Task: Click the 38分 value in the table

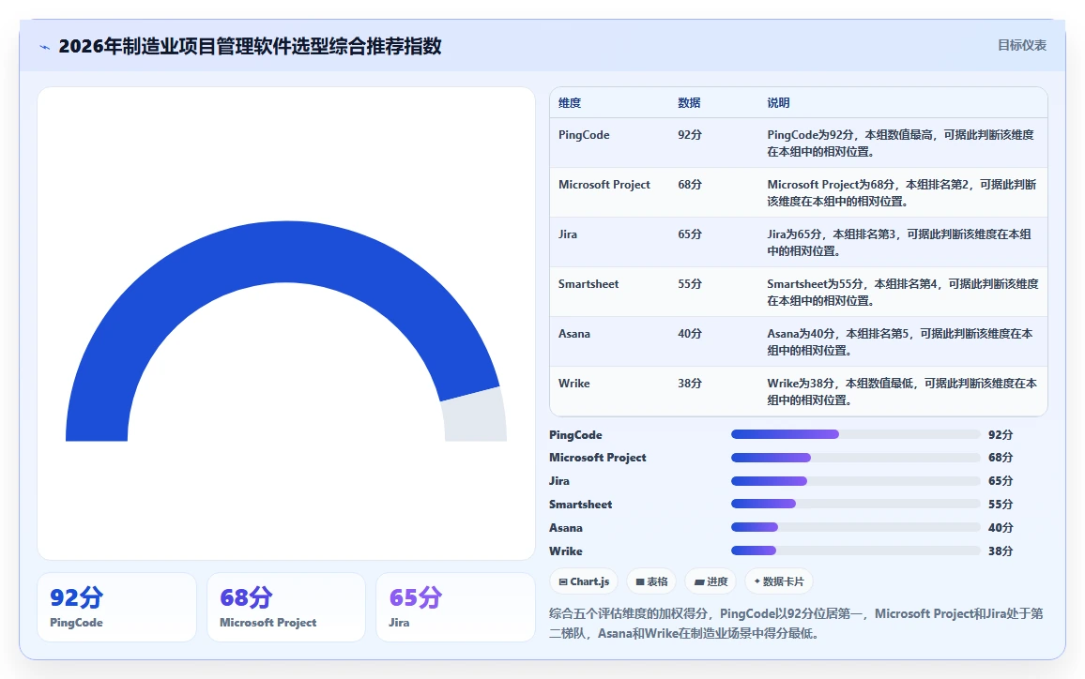Action: tap(690, 384)
